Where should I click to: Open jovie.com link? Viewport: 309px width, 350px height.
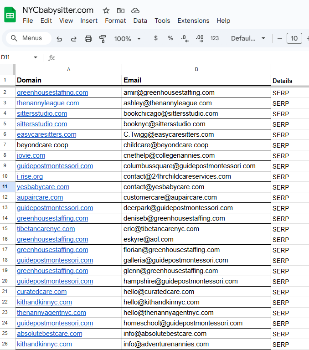pyautogui.click(x=31, y=155)
